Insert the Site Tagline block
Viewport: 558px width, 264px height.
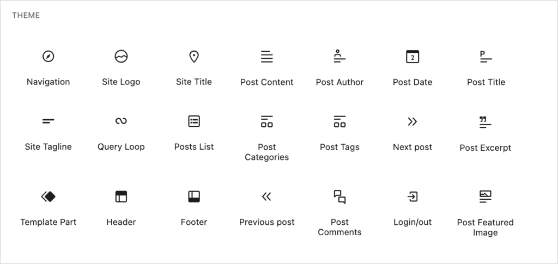(x=48, y=133)
